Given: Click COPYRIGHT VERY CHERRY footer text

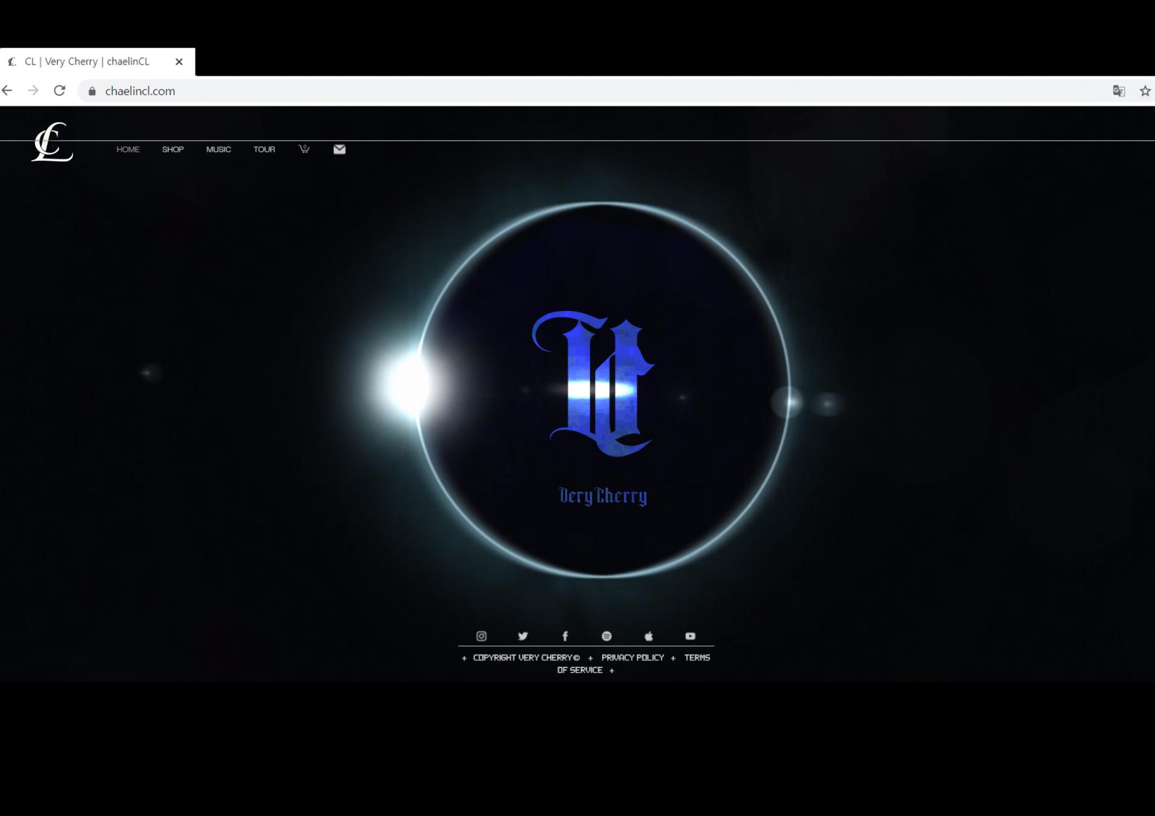Looking at the screenshot, I should click(x=526, y=658).
